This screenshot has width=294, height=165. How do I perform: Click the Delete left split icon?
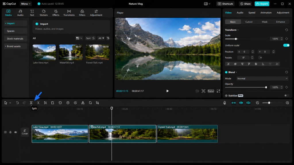tap(38, 103)
